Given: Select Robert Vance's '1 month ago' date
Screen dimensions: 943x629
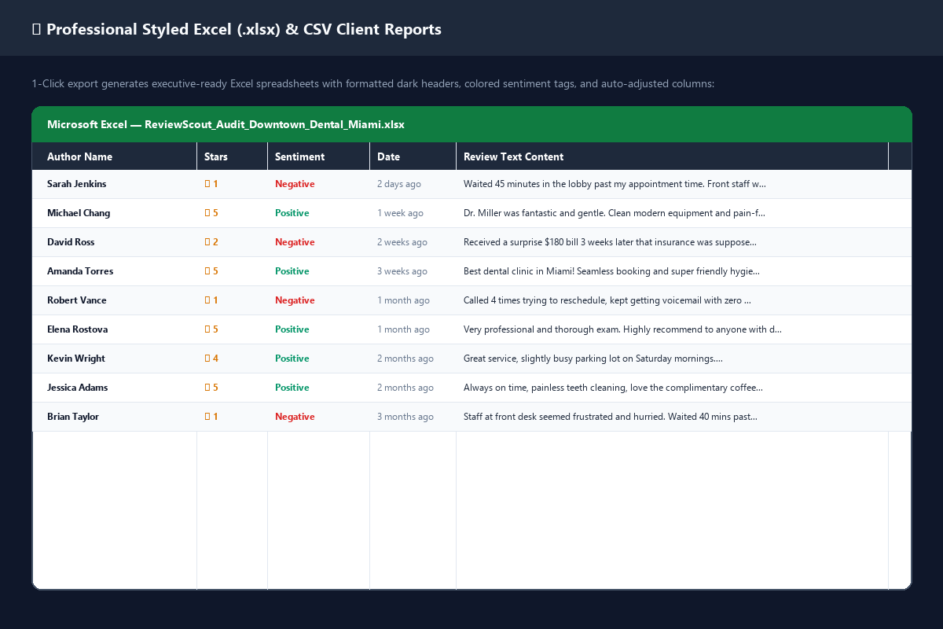Looking at the screenshot, I should 413,300.
